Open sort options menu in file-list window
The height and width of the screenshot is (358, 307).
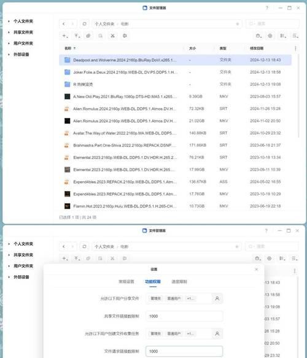coord(295,36)
